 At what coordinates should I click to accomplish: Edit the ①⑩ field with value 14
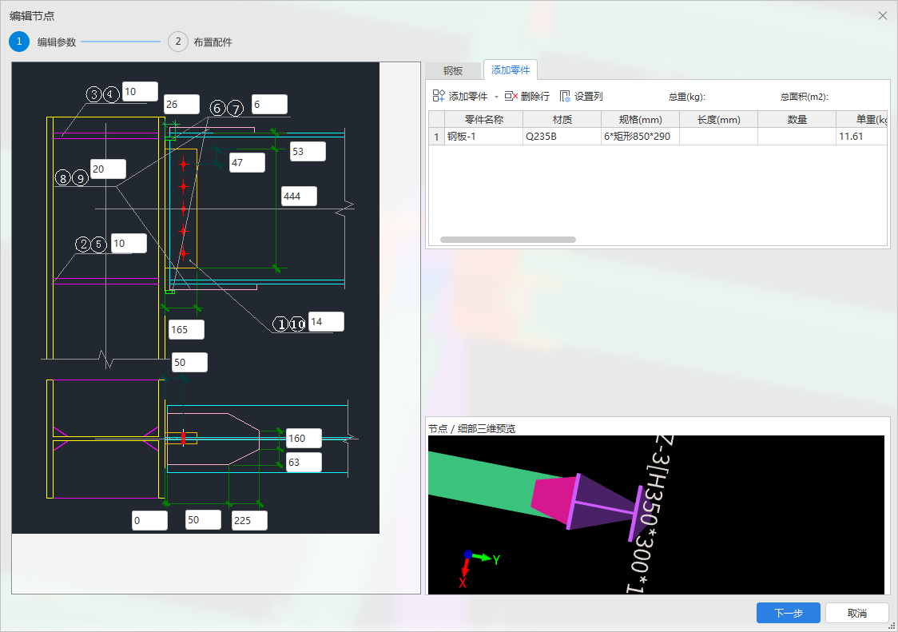(x=326, y=321)
